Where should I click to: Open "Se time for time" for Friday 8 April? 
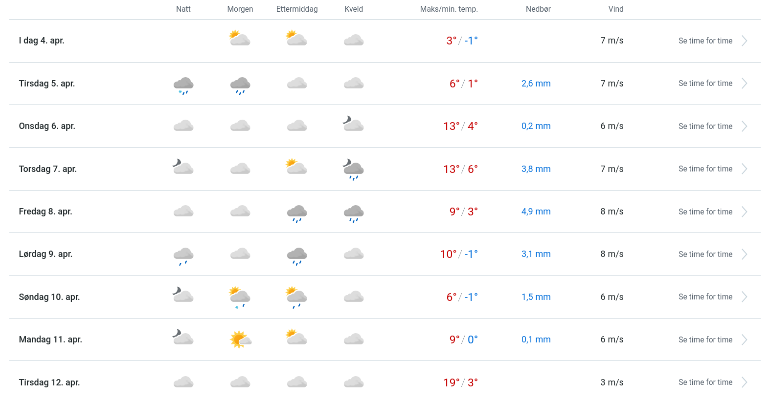click(705, 212)
